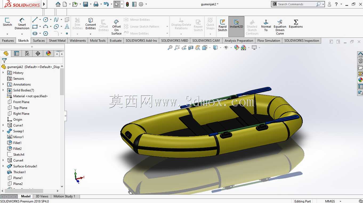Screen dimensions: 363x203
Task: Select the Corner Rectangle tool
Action: (x=35, y=27)
